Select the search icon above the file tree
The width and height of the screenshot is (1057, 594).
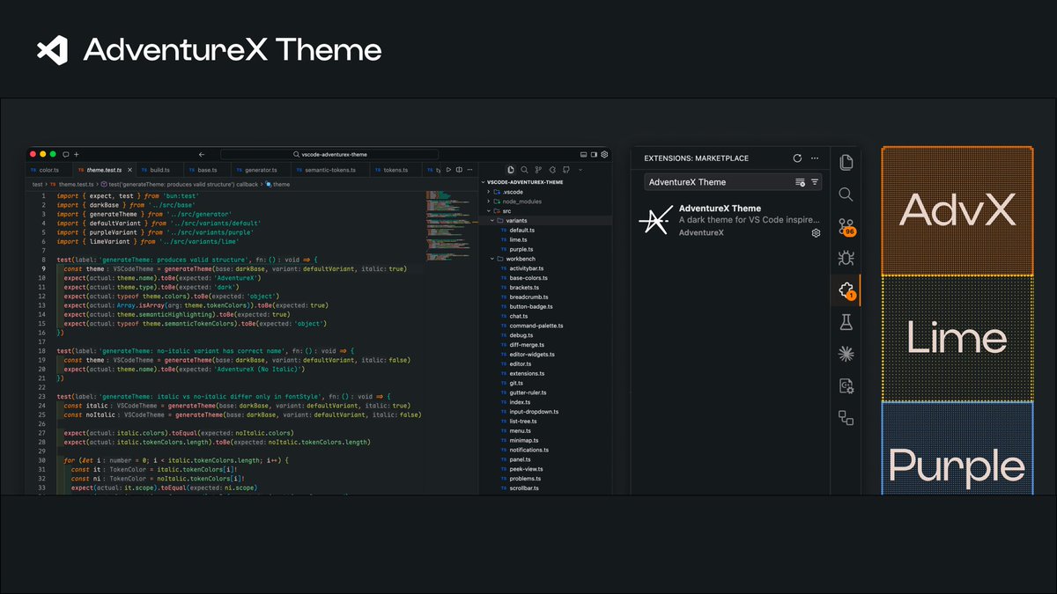(524, 170)
